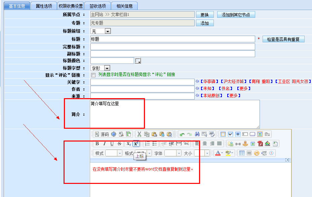
Task: Enable the 显示评论链接 checkbox
Action: click(x=93, y=75)
